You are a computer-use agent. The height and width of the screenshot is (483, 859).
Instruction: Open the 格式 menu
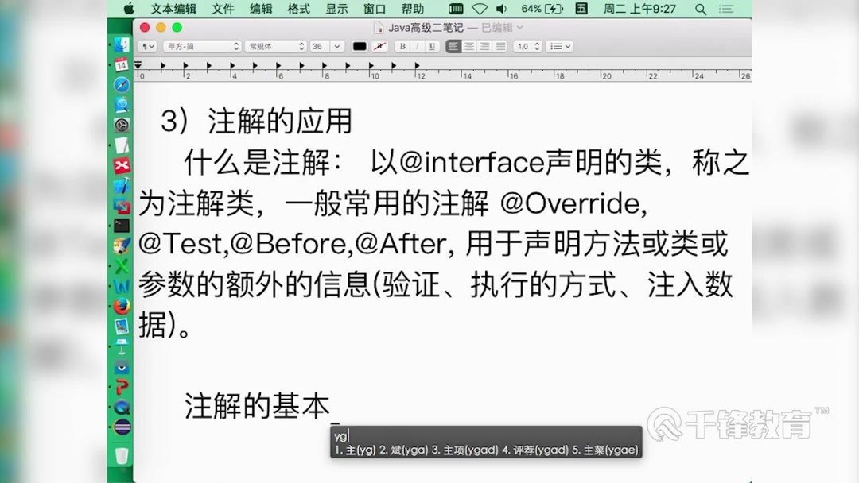coord(298,9)
